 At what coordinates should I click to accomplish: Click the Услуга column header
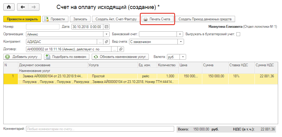point(112,65)
